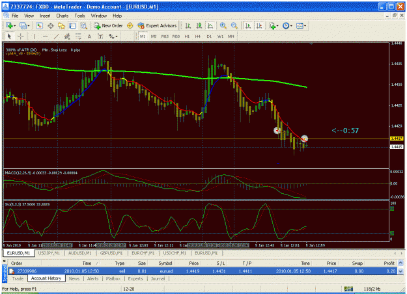Launch MetaEditor with the yellow diamond icon

[130, 25]
